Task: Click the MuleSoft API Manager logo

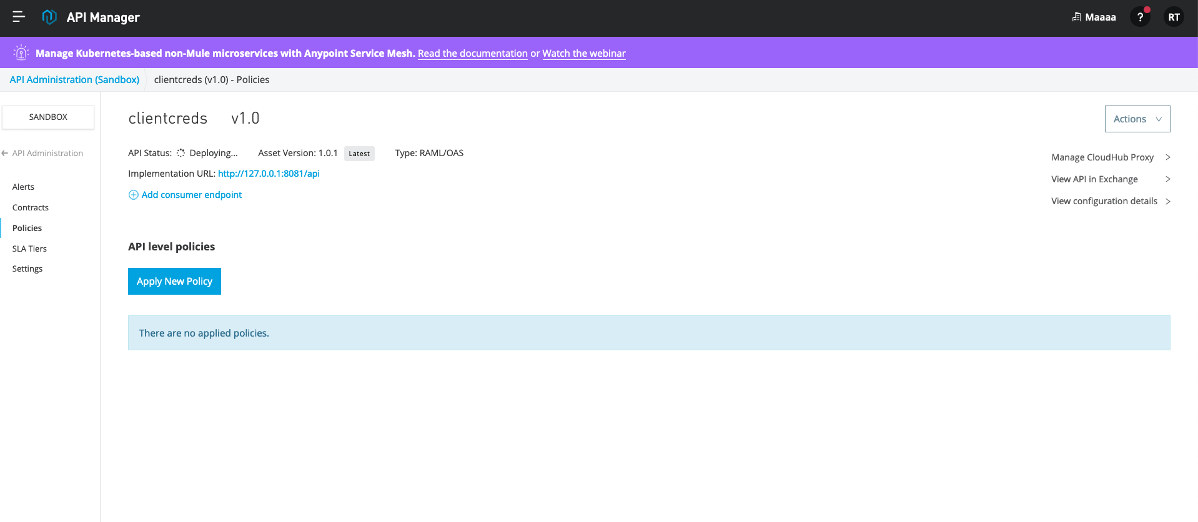Action: click(x=49, y=17)
